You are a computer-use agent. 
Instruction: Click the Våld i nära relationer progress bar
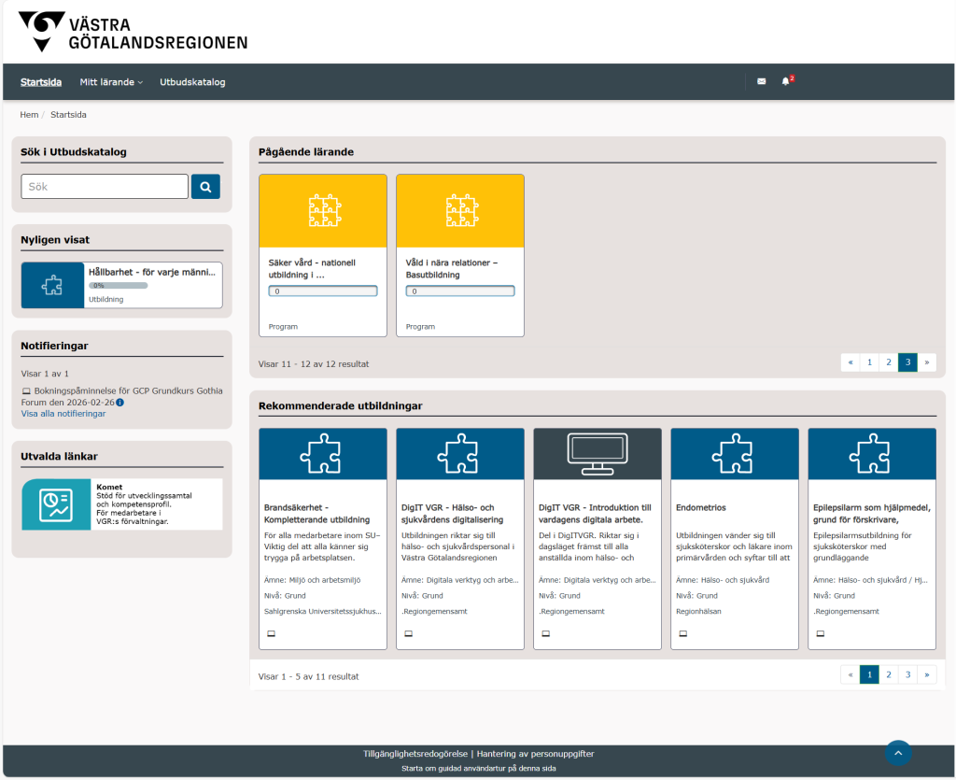pyautogui.click(x=460, y=291)
